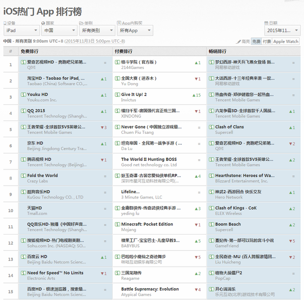Click the rank up 5 indicator for 糖果工厂
Image resolution: width=304 pixels, height=300 pixels.
(198, 241)
